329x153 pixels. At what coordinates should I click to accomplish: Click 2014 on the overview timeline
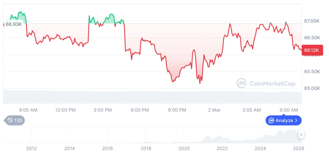coord(69,148)
